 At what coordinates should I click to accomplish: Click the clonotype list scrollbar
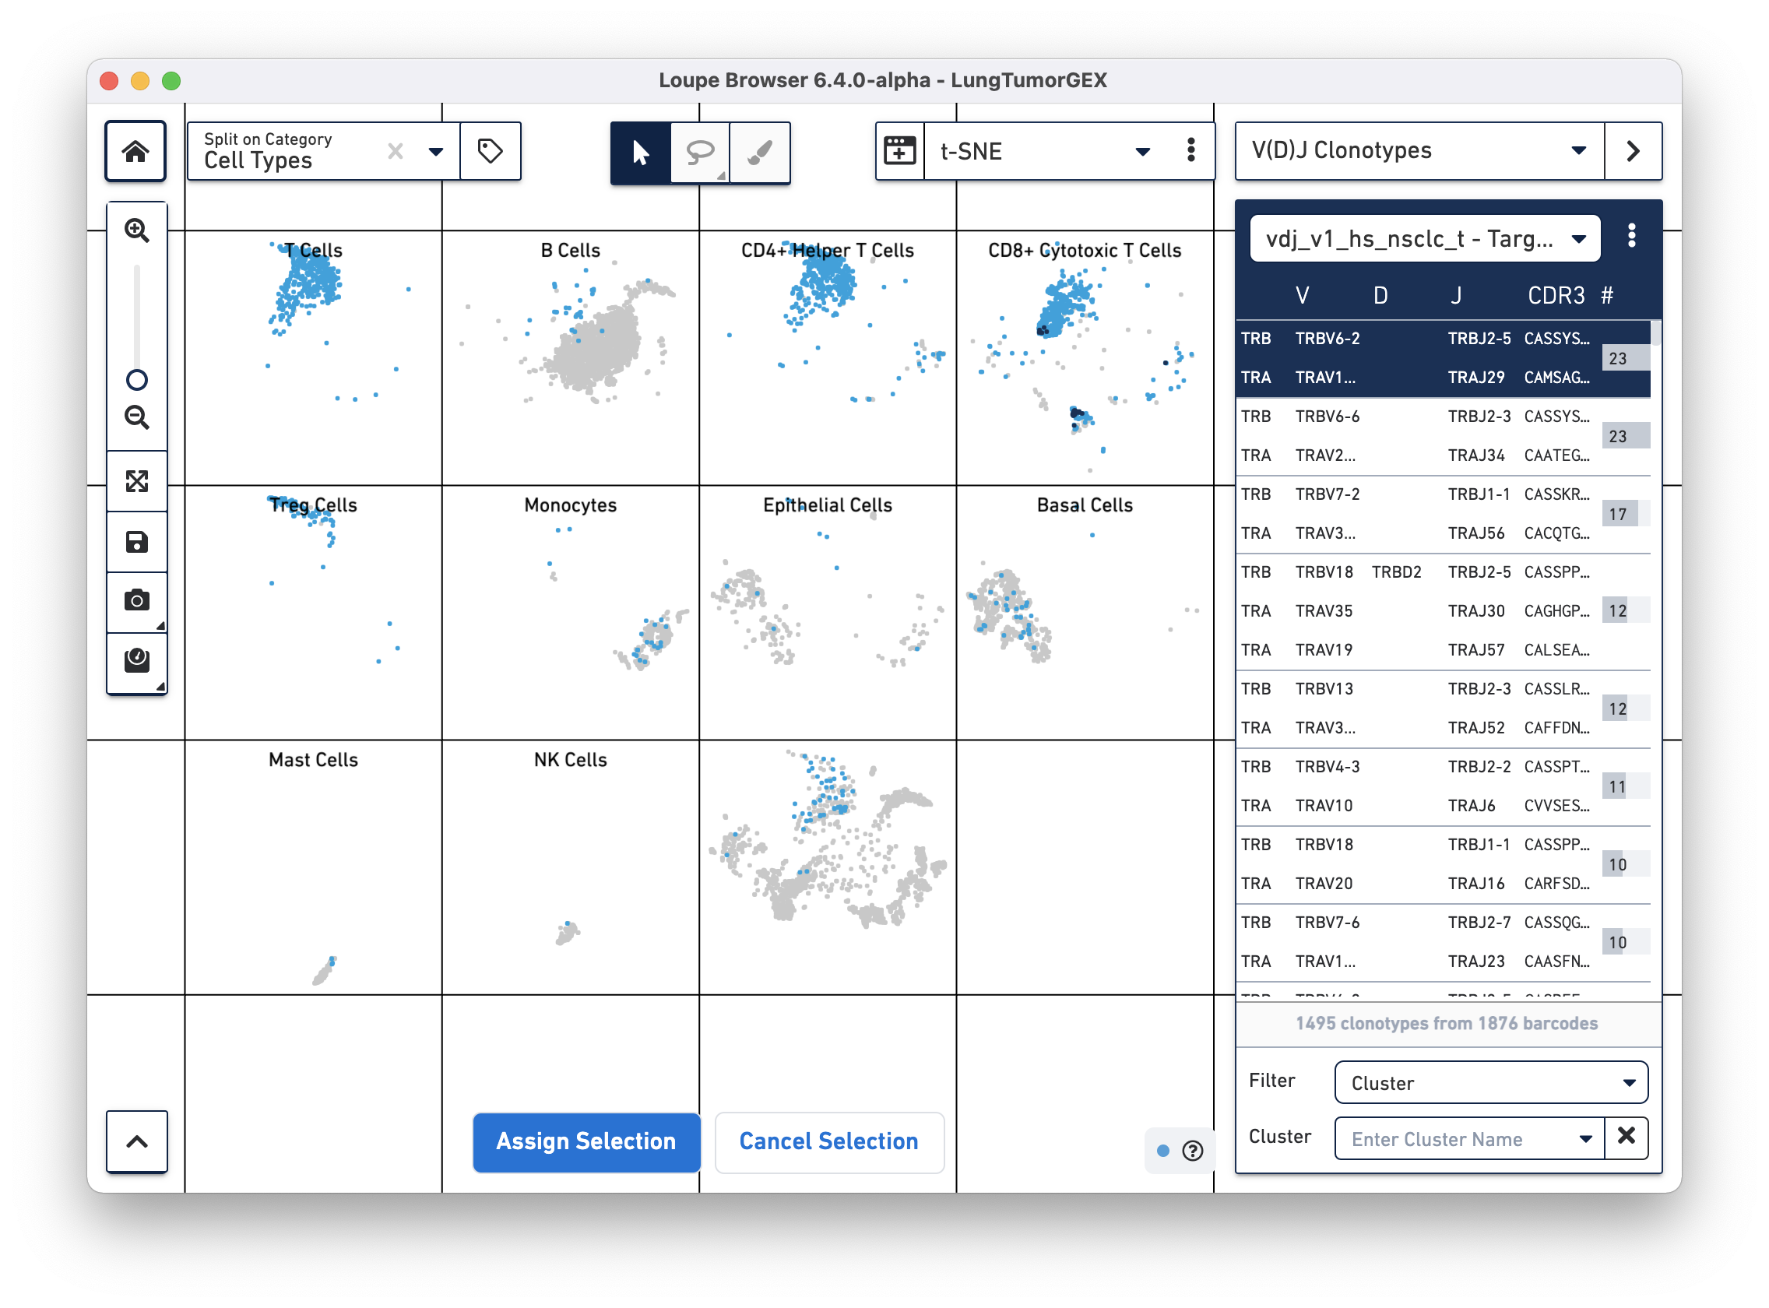(x=1655, y=332)
